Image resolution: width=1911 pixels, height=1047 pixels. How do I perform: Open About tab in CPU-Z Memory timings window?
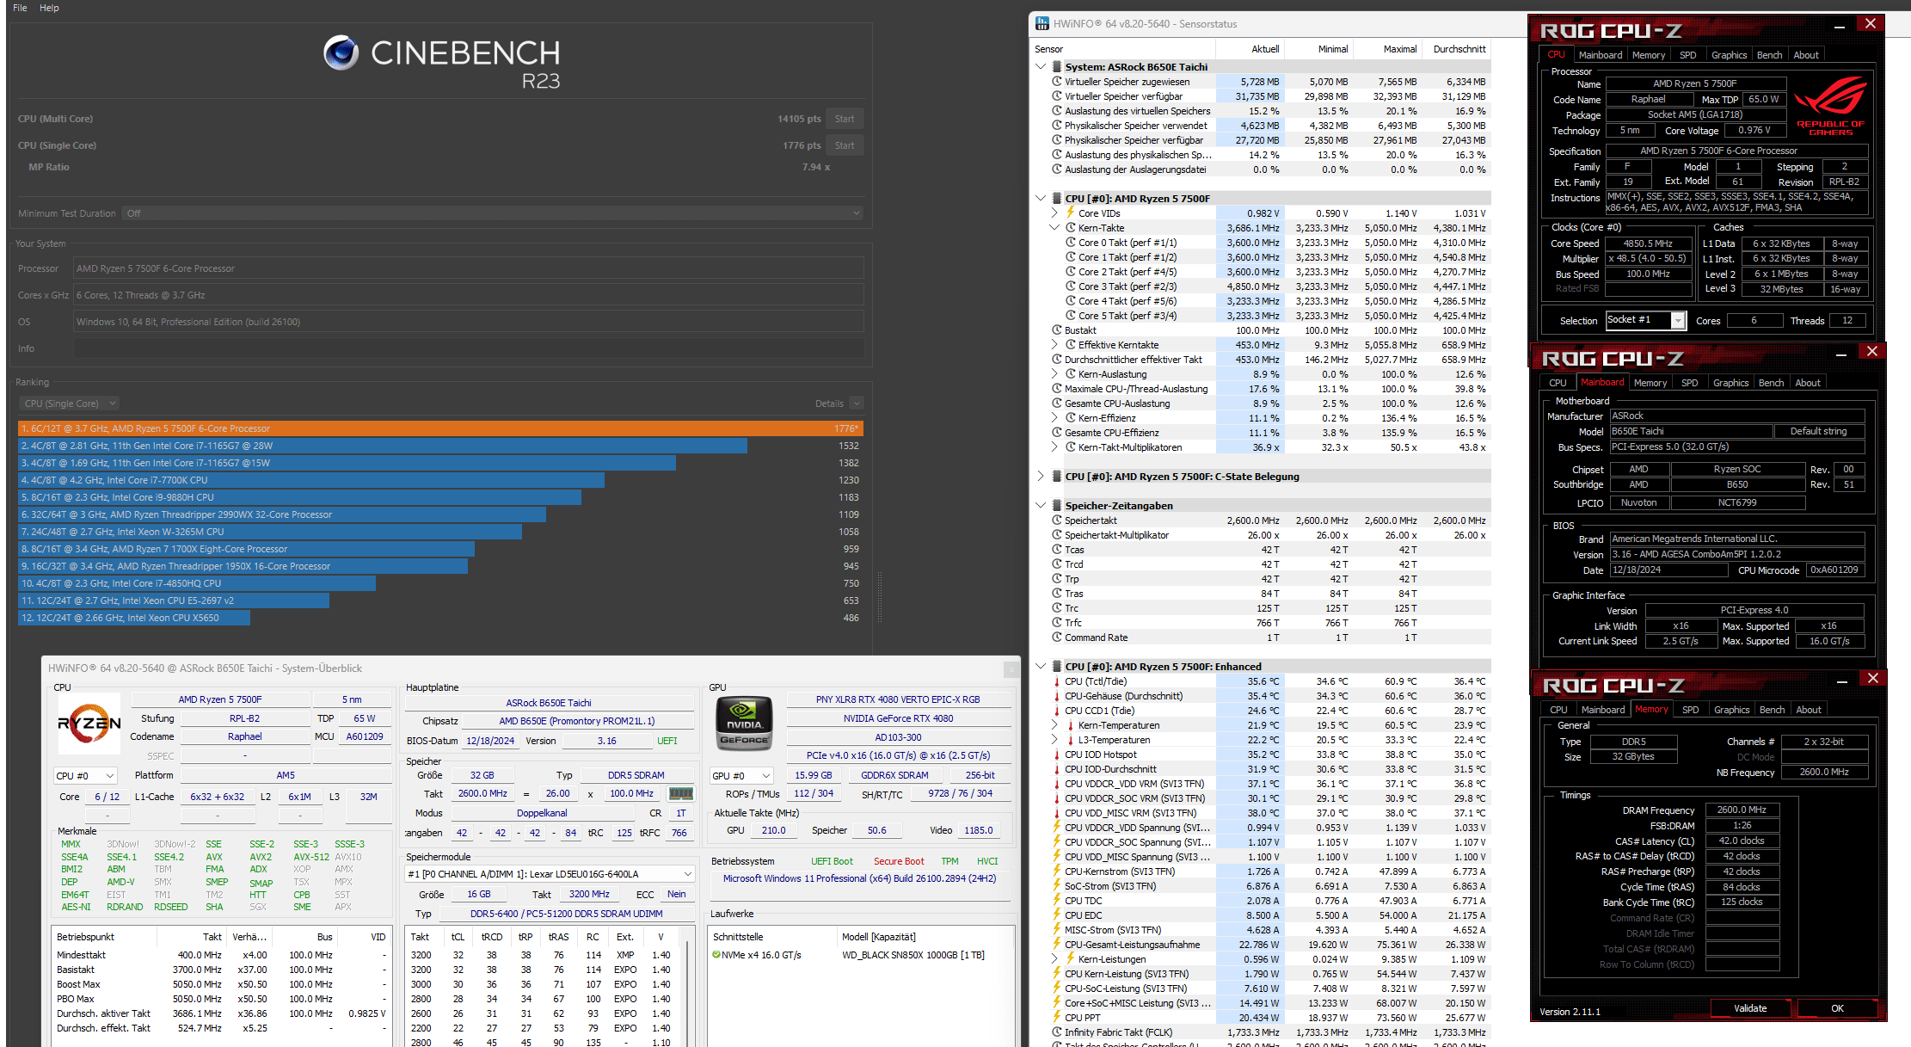[1808, 710]
